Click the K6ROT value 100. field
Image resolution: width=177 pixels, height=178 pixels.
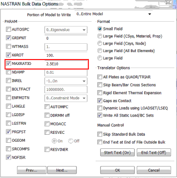[66, 56]
